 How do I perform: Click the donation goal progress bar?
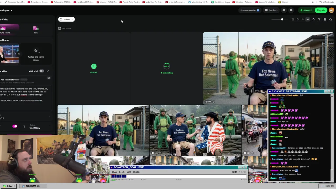(x=178, y=176)
